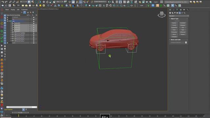Toggle renderable icon on first layer row

pyautogui.click(x=33, y=17)
